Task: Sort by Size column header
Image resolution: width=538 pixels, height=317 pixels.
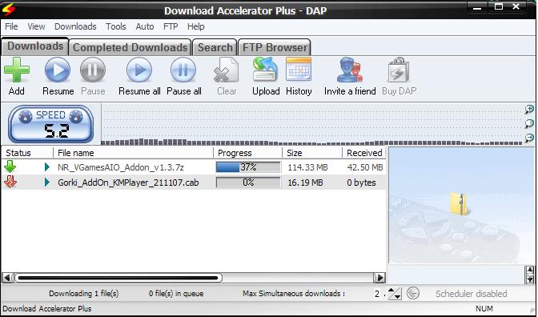Action: [x=312, y=153]
